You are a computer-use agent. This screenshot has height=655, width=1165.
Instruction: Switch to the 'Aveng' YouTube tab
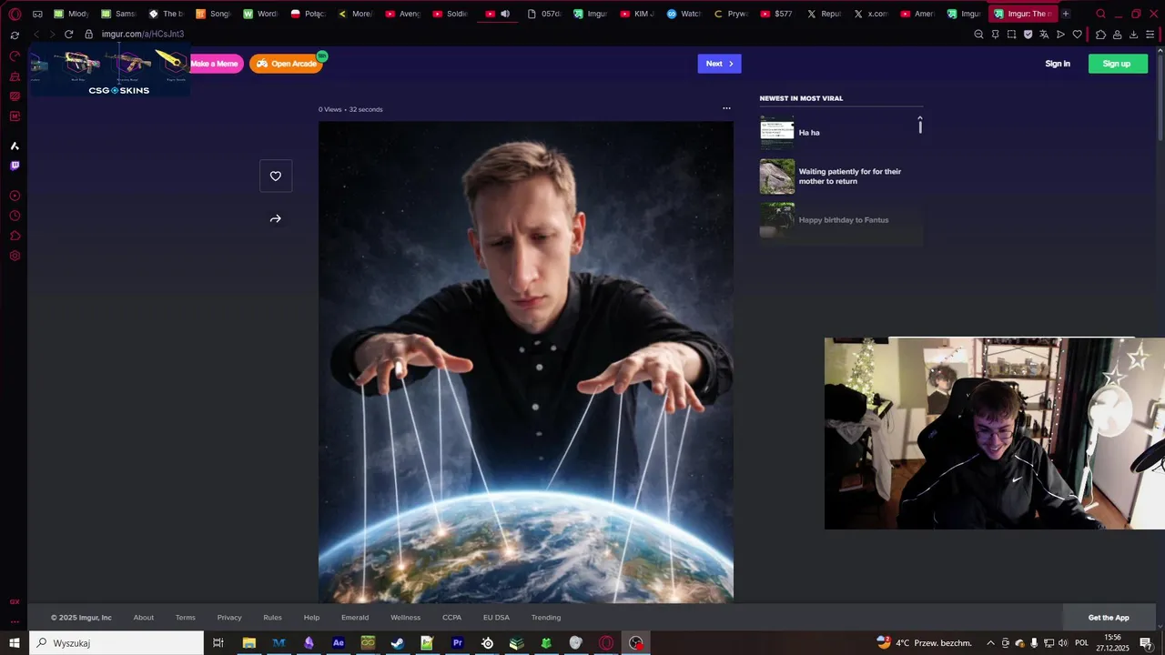point(402,14)
